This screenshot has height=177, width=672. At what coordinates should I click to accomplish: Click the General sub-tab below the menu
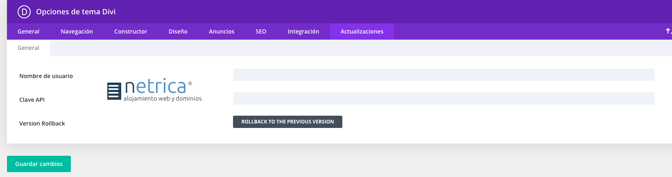point(28,48)
